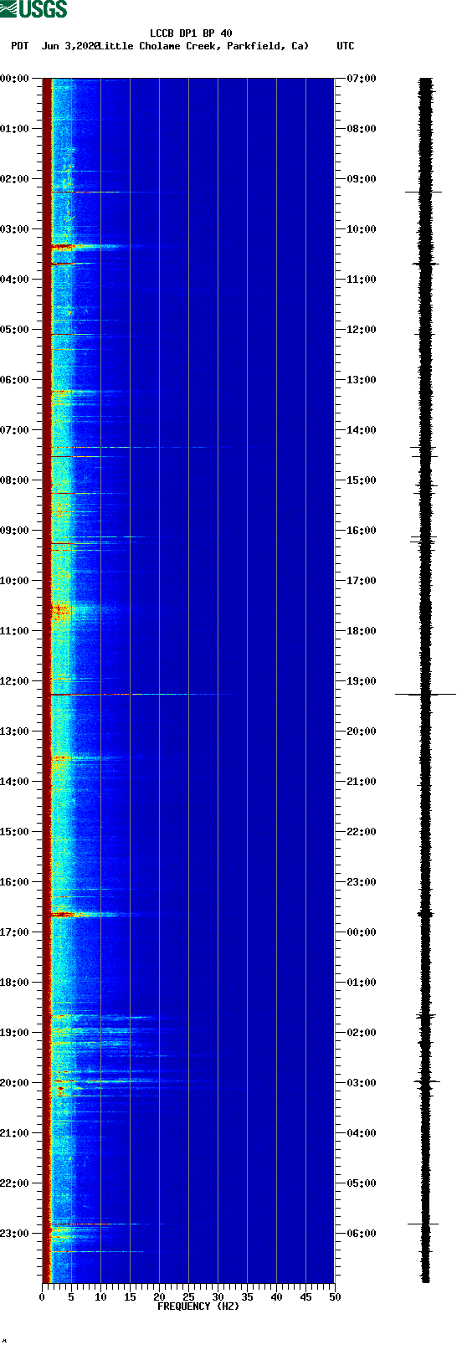
Task: Click the seismogram spike near 09:15 UTC
Action: tap(424, 192)
